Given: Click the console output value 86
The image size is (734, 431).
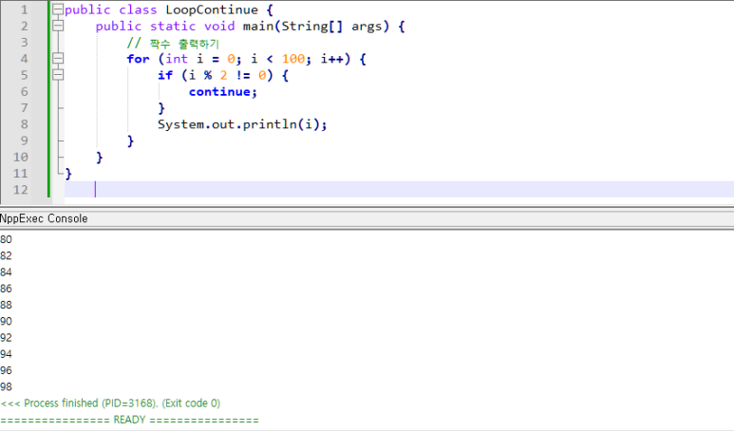Looking at the screenshot, I should [x=6, y=289].
